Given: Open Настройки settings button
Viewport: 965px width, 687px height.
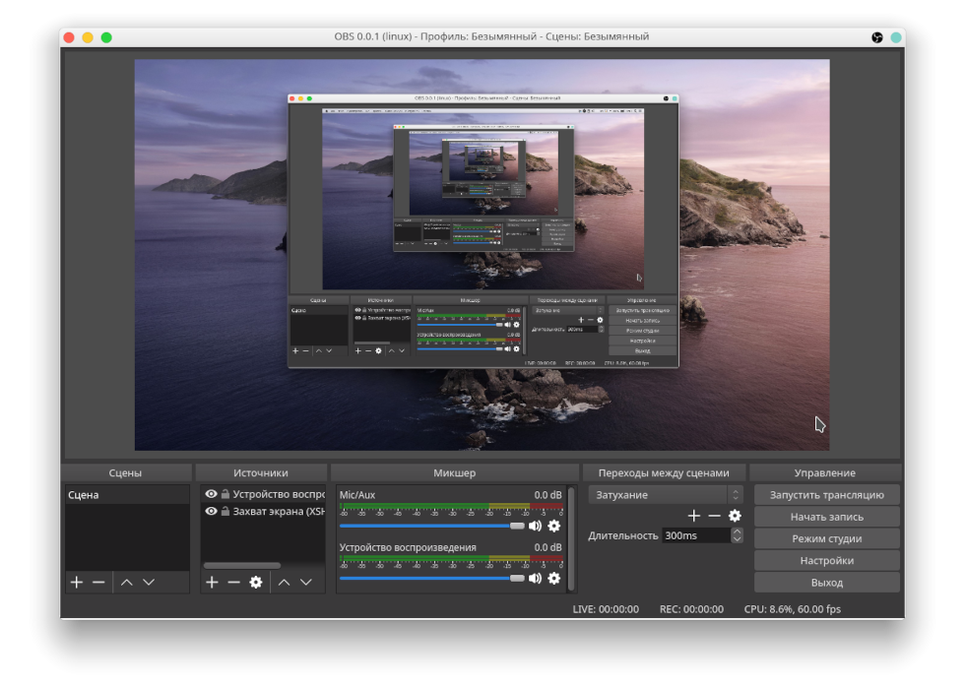Looking at the screenshot, I should point(826,560).
